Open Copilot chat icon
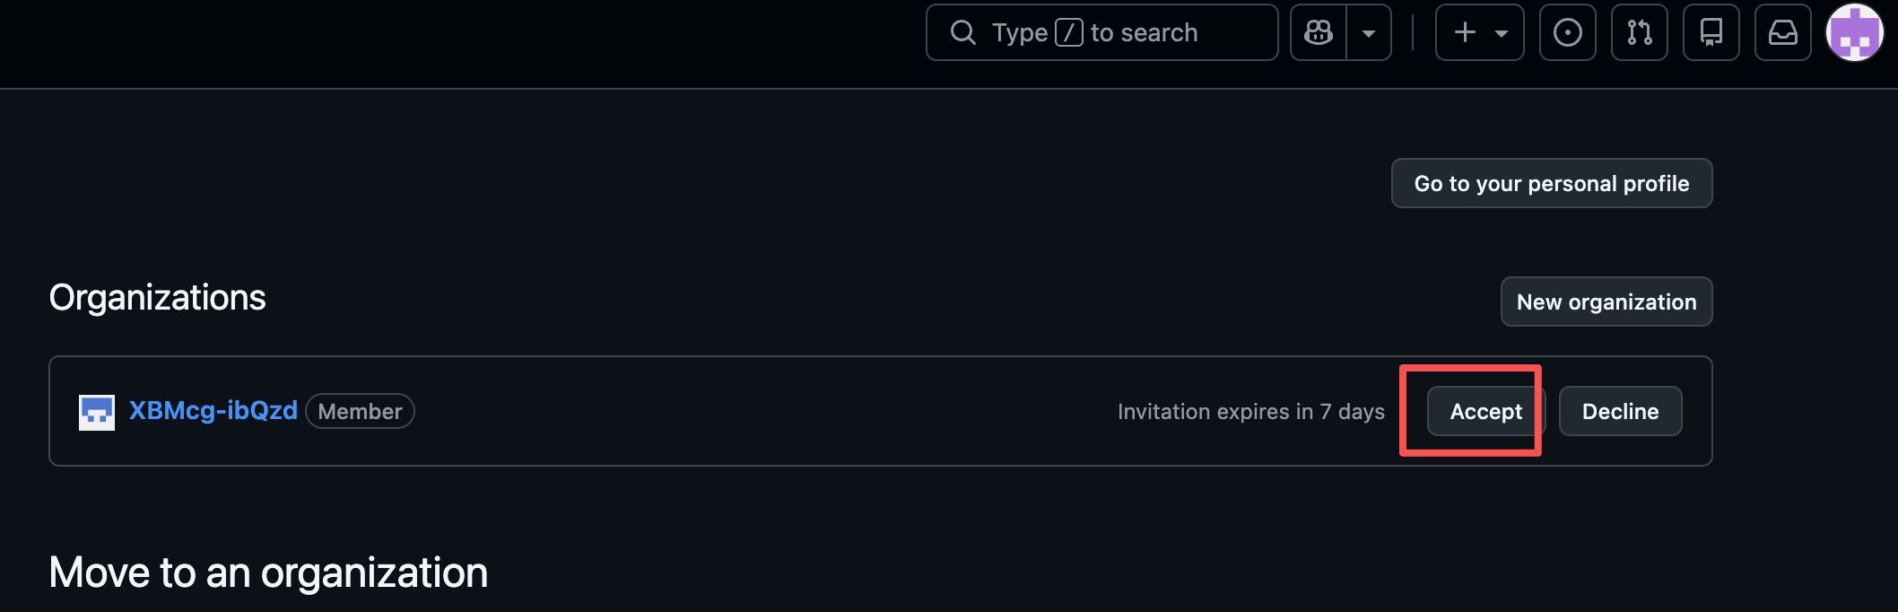This screenshot has width=1898, height=612. pyautogui.click(x=1319, y=33)
